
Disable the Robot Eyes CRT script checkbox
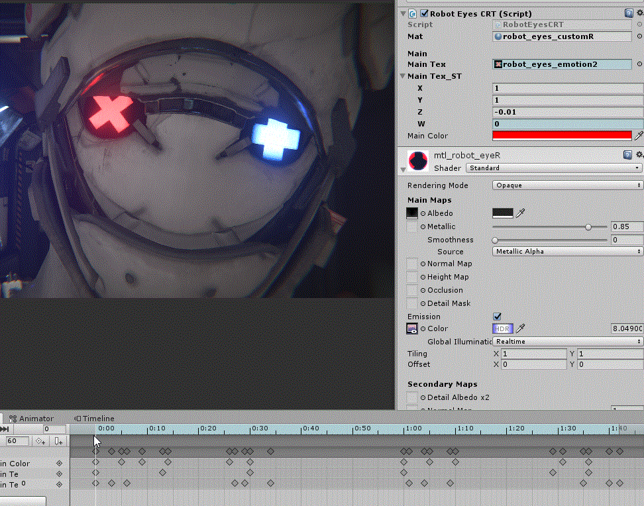pyautogui.click(x=424, y=13)
